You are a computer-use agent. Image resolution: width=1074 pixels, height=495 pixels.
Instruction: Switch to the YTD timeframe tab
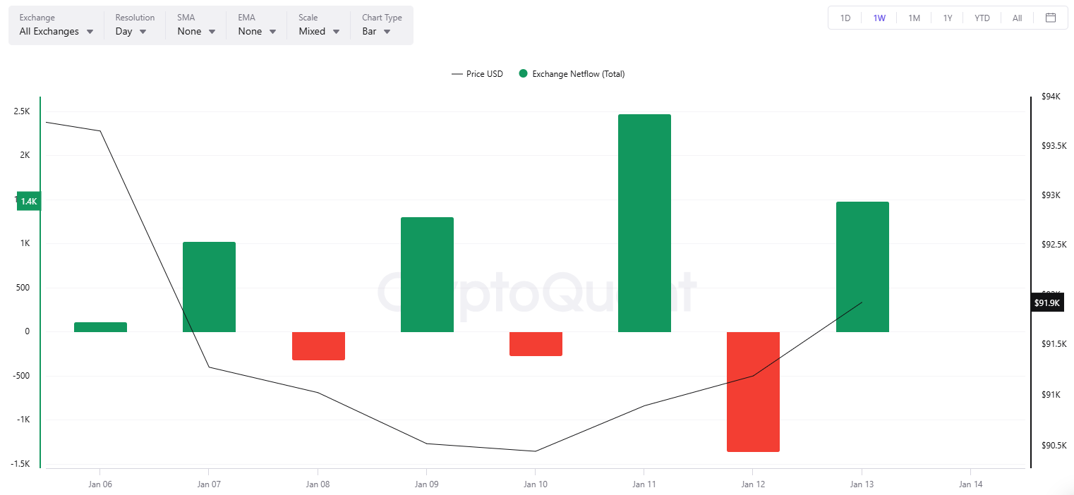click(982, 18)
